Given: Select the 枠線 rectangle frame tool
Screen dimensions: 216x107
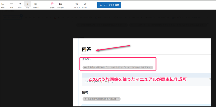Looking at the screenshot, I should click(3, 5).
